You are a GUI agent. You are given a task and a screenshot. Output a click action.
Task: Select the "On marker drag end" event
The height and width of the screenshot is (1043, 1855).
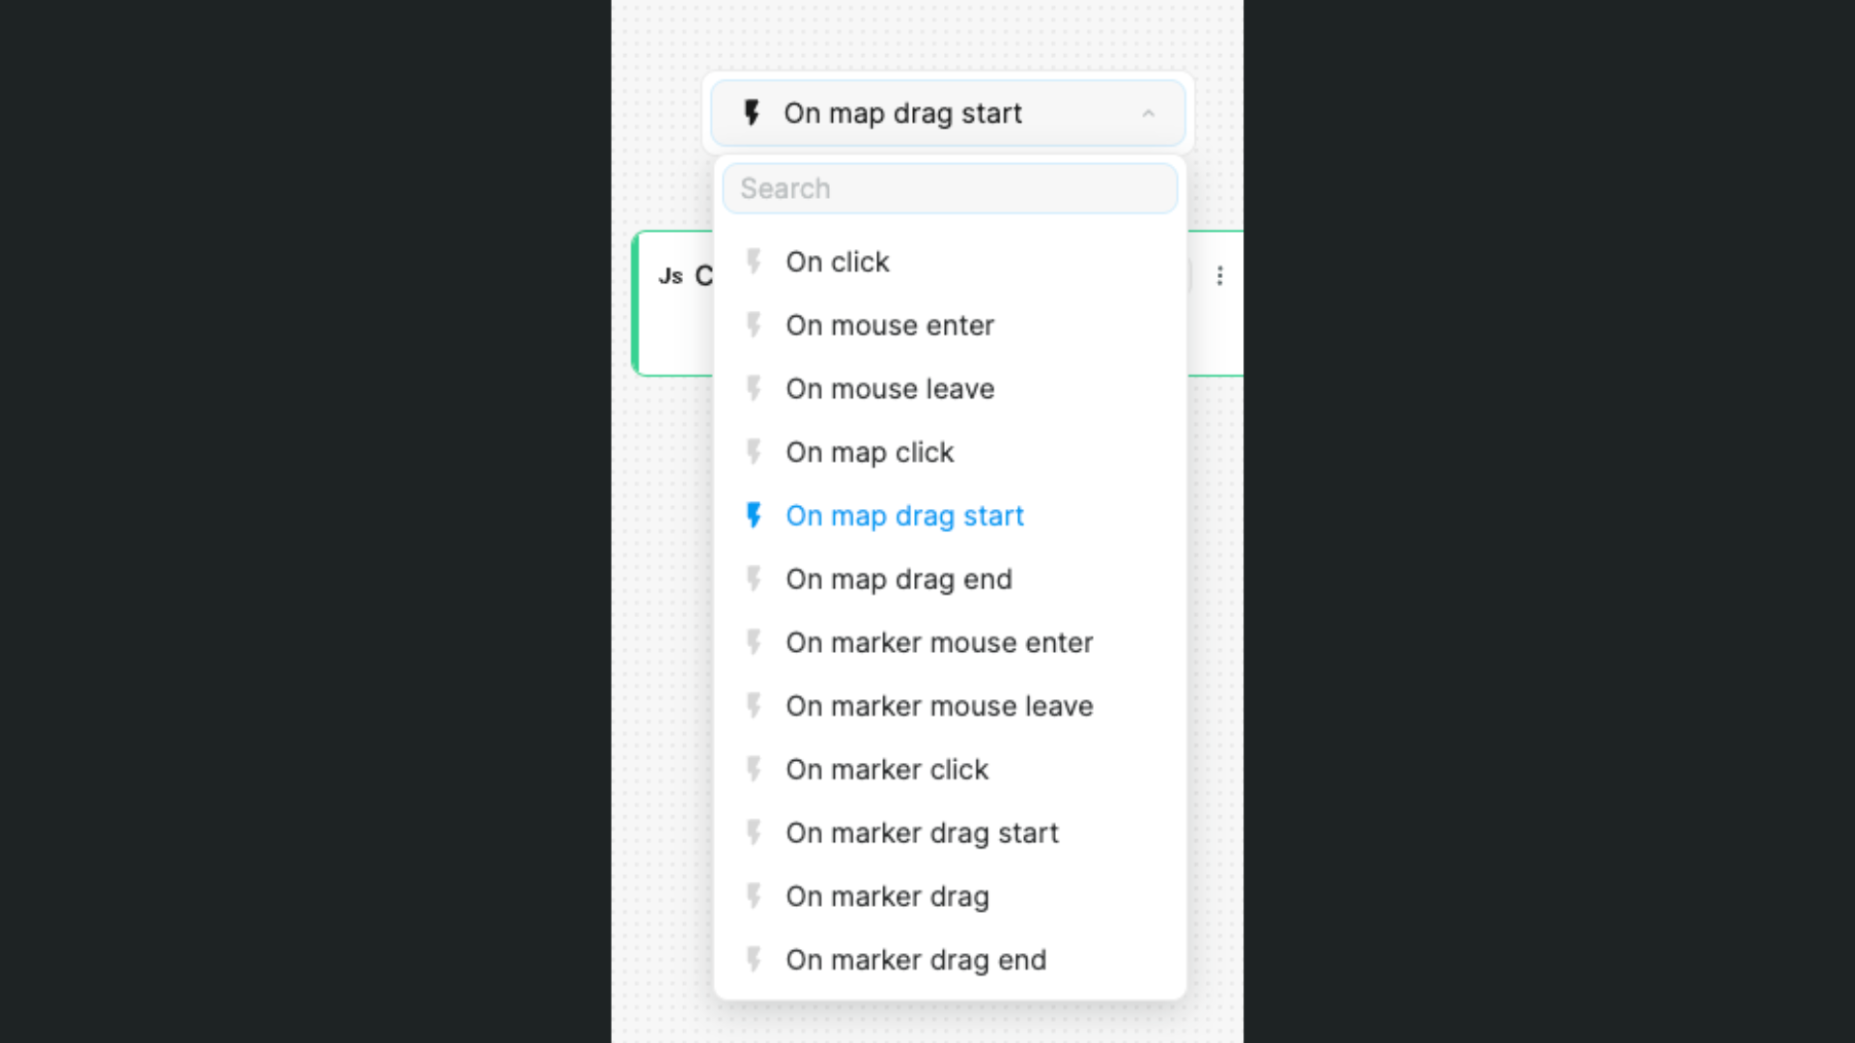(x=915, y=959)
